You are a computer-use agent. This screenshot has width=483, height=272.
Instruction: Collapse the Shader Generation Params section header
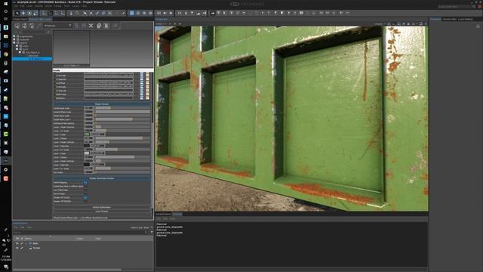tap(102, 178)
